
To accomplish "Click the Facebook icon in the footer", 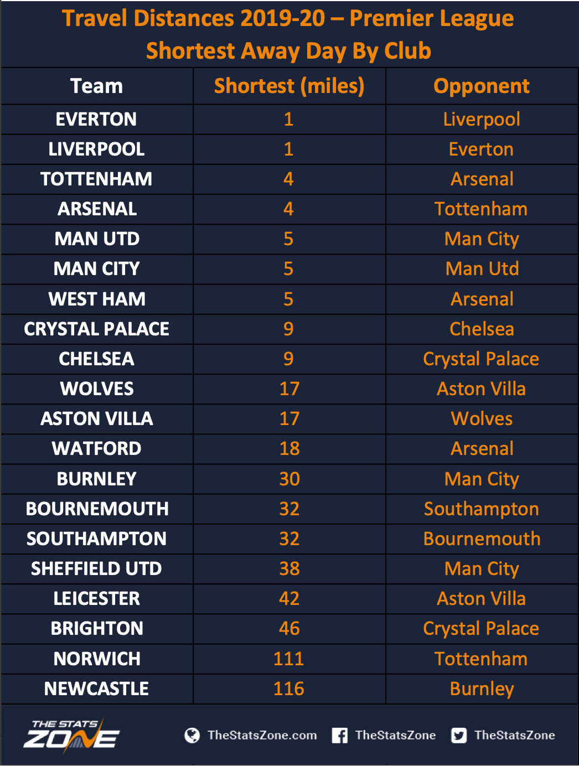I will point(340,736).
